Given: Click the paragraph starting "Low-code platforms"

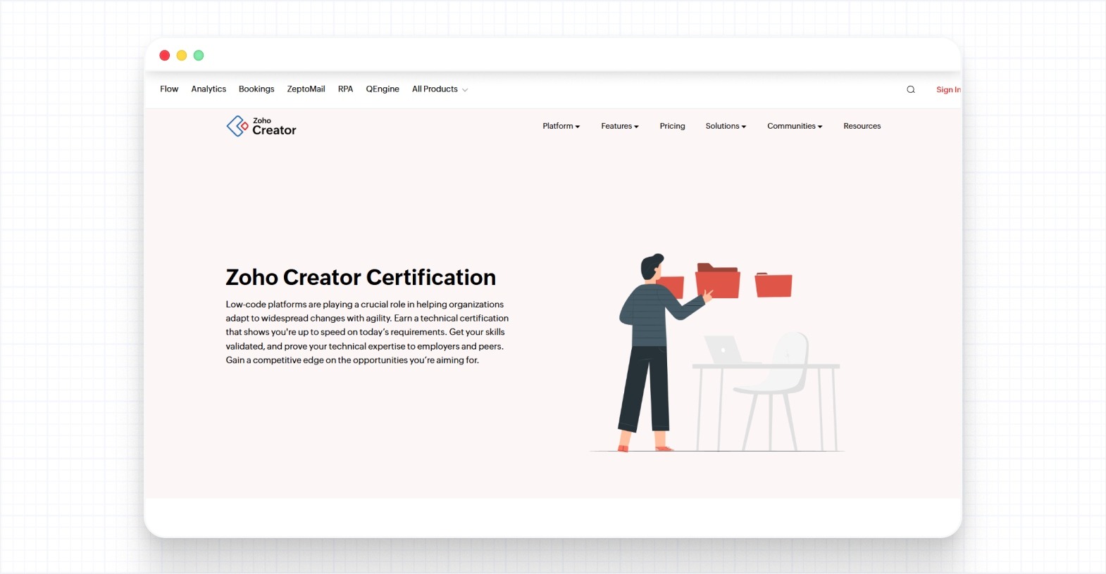Looking at the screenshot, I should [367, 332].
